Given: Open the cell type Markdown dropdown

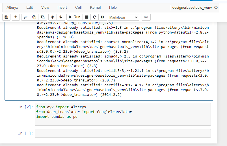Looking at the screenshot, I should [x=124, y=17].
